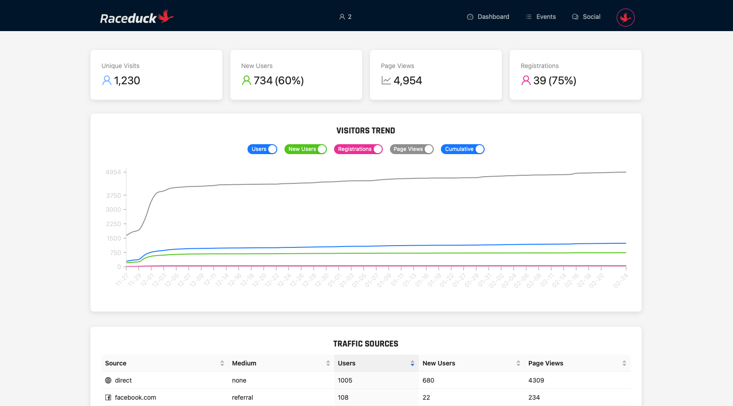Switch to the Events section
The height and width of the screenshot is (406, 733).
[545, 16]
